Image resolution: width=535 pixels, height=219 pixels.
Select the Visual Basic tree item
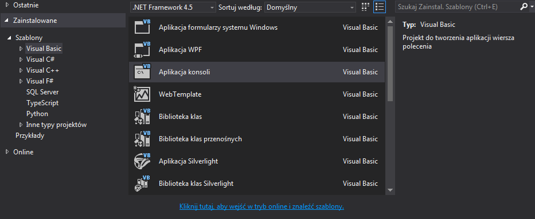pyautogui.click(x=44, y=49)
